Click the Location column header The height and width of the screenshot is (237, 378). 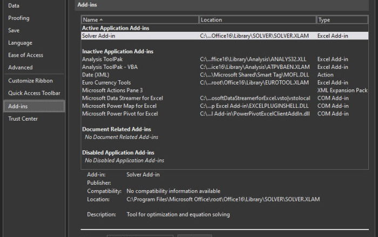coord(256,20)
